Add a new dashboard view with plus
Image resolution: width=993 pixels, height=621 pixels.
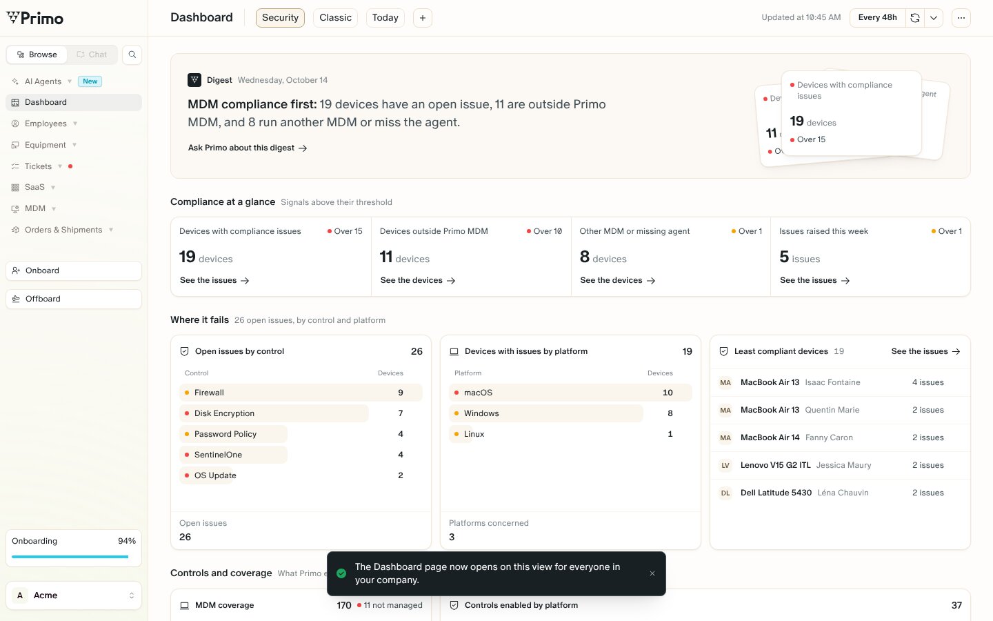(x=423, y=18)
